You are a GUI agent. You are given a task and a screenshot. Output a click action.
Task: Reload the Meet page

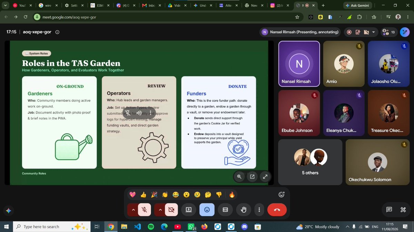26,17
